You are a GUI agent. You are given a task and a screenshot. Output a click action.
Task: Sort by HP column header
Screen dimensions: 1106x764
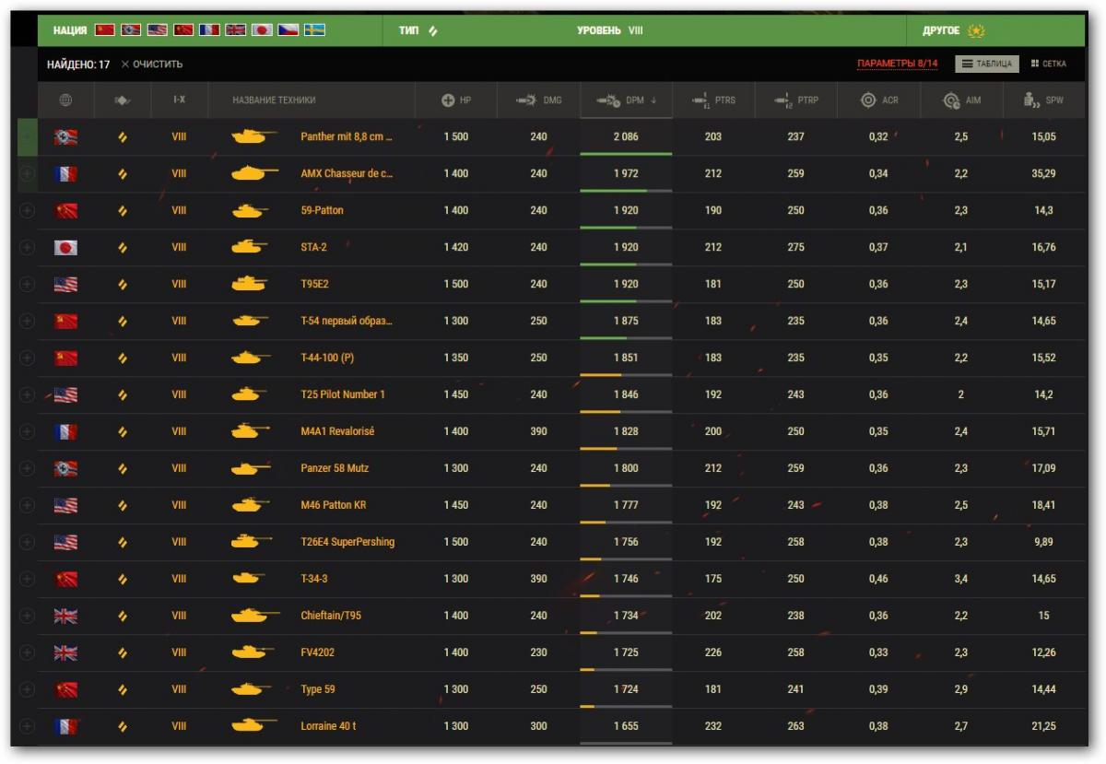[455, 100]
